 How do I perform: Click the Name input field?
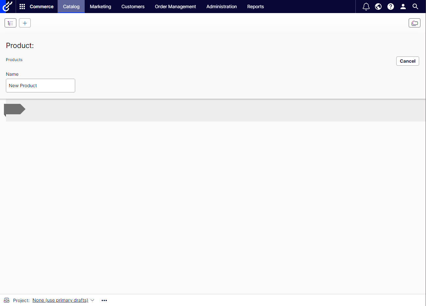[41, 86]
